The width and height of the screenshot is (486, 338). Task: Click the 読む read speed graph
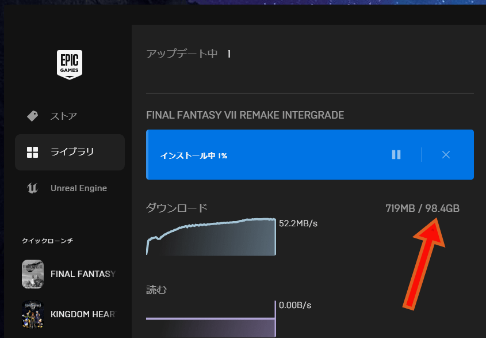211,319
